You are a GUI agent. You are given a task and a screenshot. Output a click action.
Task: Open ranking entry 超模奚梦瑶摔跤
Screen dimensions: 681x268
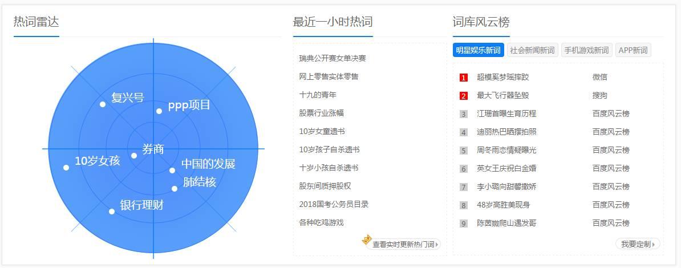pos(503,78)
